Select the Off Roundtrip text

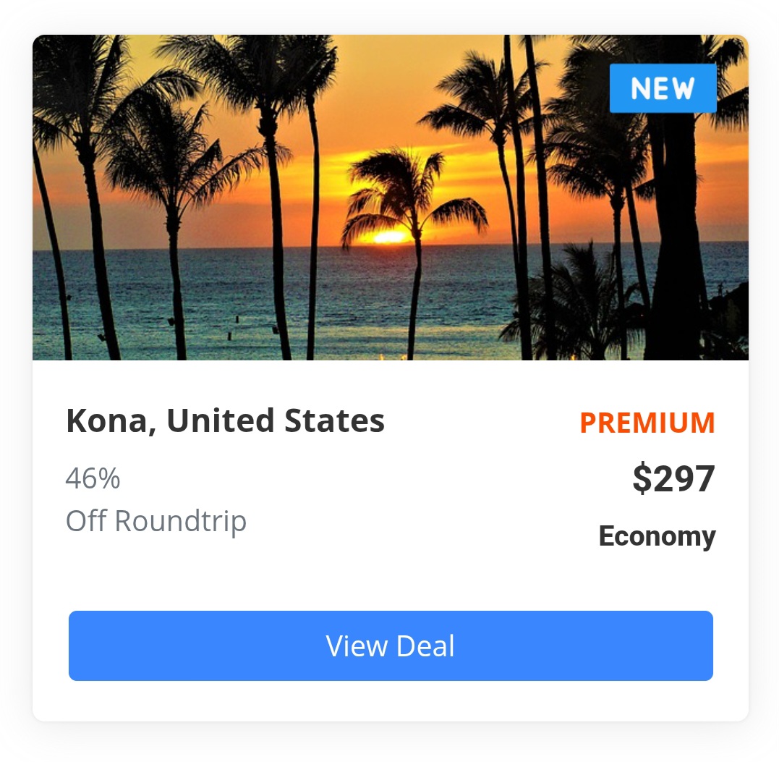(x=156, y=522)
